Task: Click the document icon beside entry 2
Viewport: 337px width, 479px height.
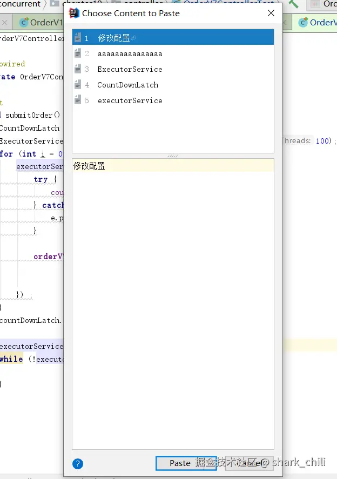Action: point(78,53)
